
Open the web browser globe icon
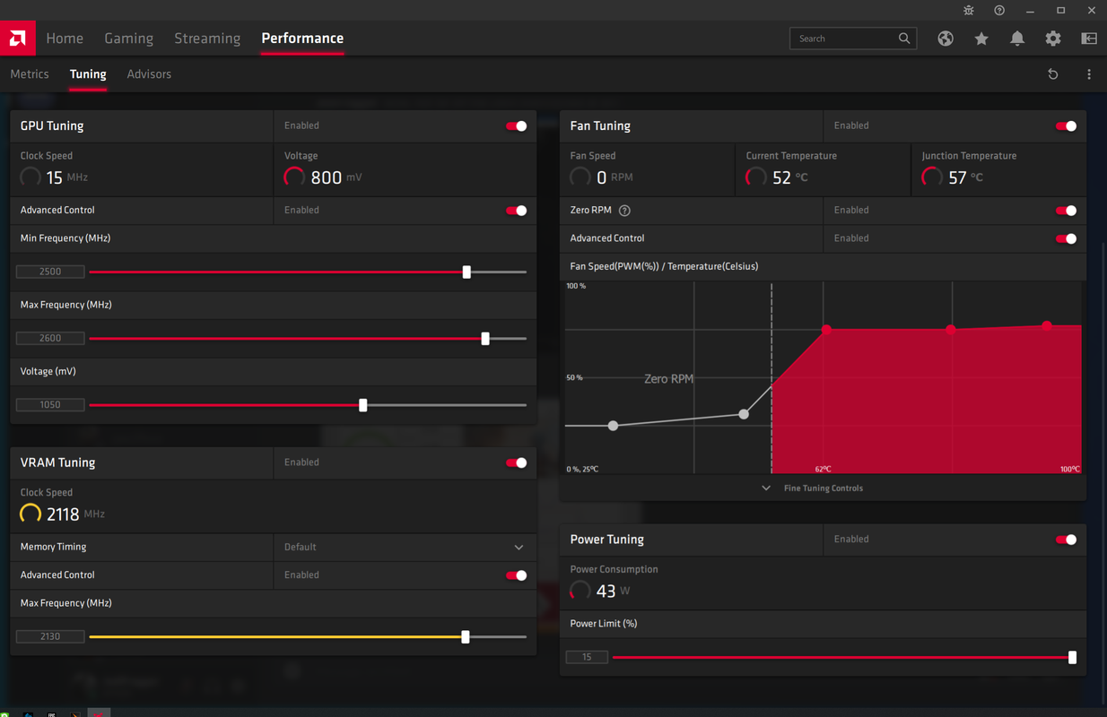click(x=946, y=39)
